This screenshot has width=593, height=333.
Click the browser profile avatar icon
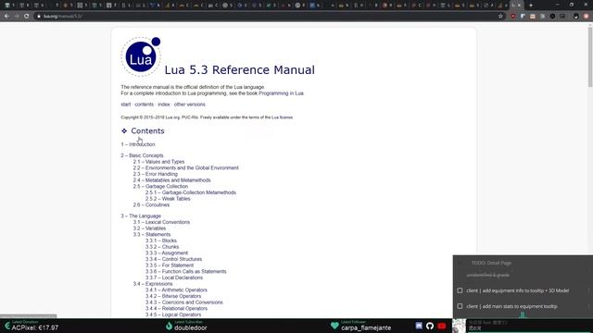[576, 17]
